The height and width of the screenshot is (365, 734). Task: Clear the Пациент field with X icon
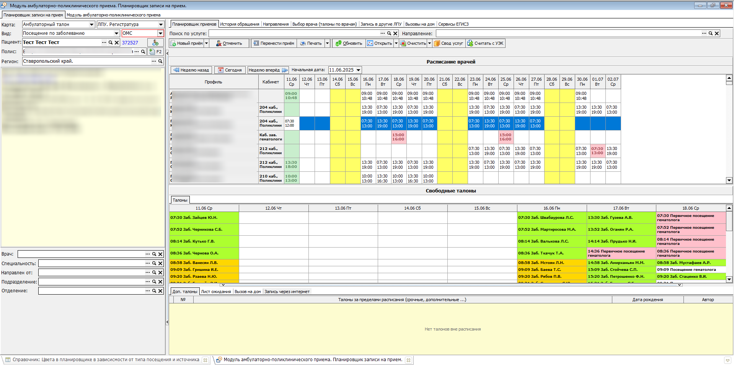pyautogui.click(x=117, y=43)
